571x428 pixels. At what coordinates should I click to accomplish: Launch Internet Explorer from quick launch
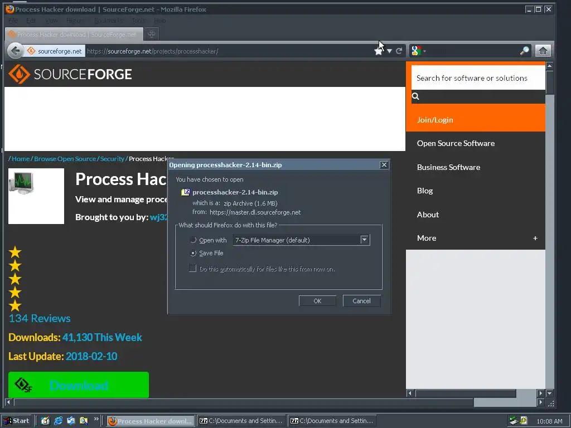click(58, 421)
